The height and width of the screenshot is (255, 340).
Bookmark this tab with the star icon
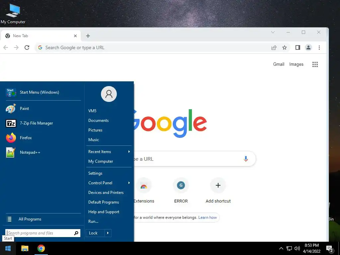[x=285, y=47]
